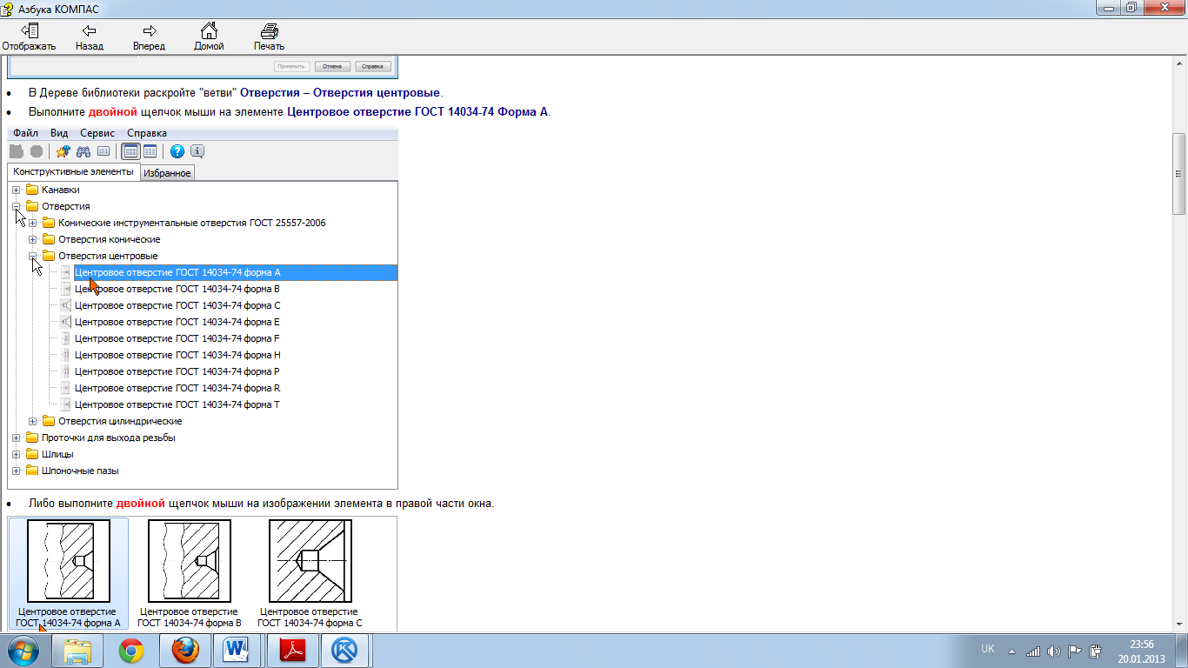Open Firefox from the taskbar

coord(185,651)
